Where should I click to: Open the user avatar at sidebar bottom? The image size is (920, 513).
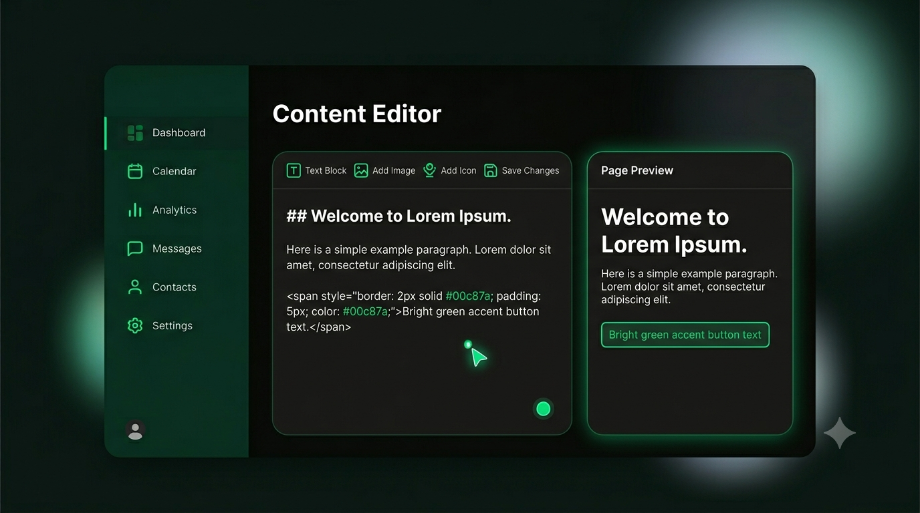click(x=136, y=431)
